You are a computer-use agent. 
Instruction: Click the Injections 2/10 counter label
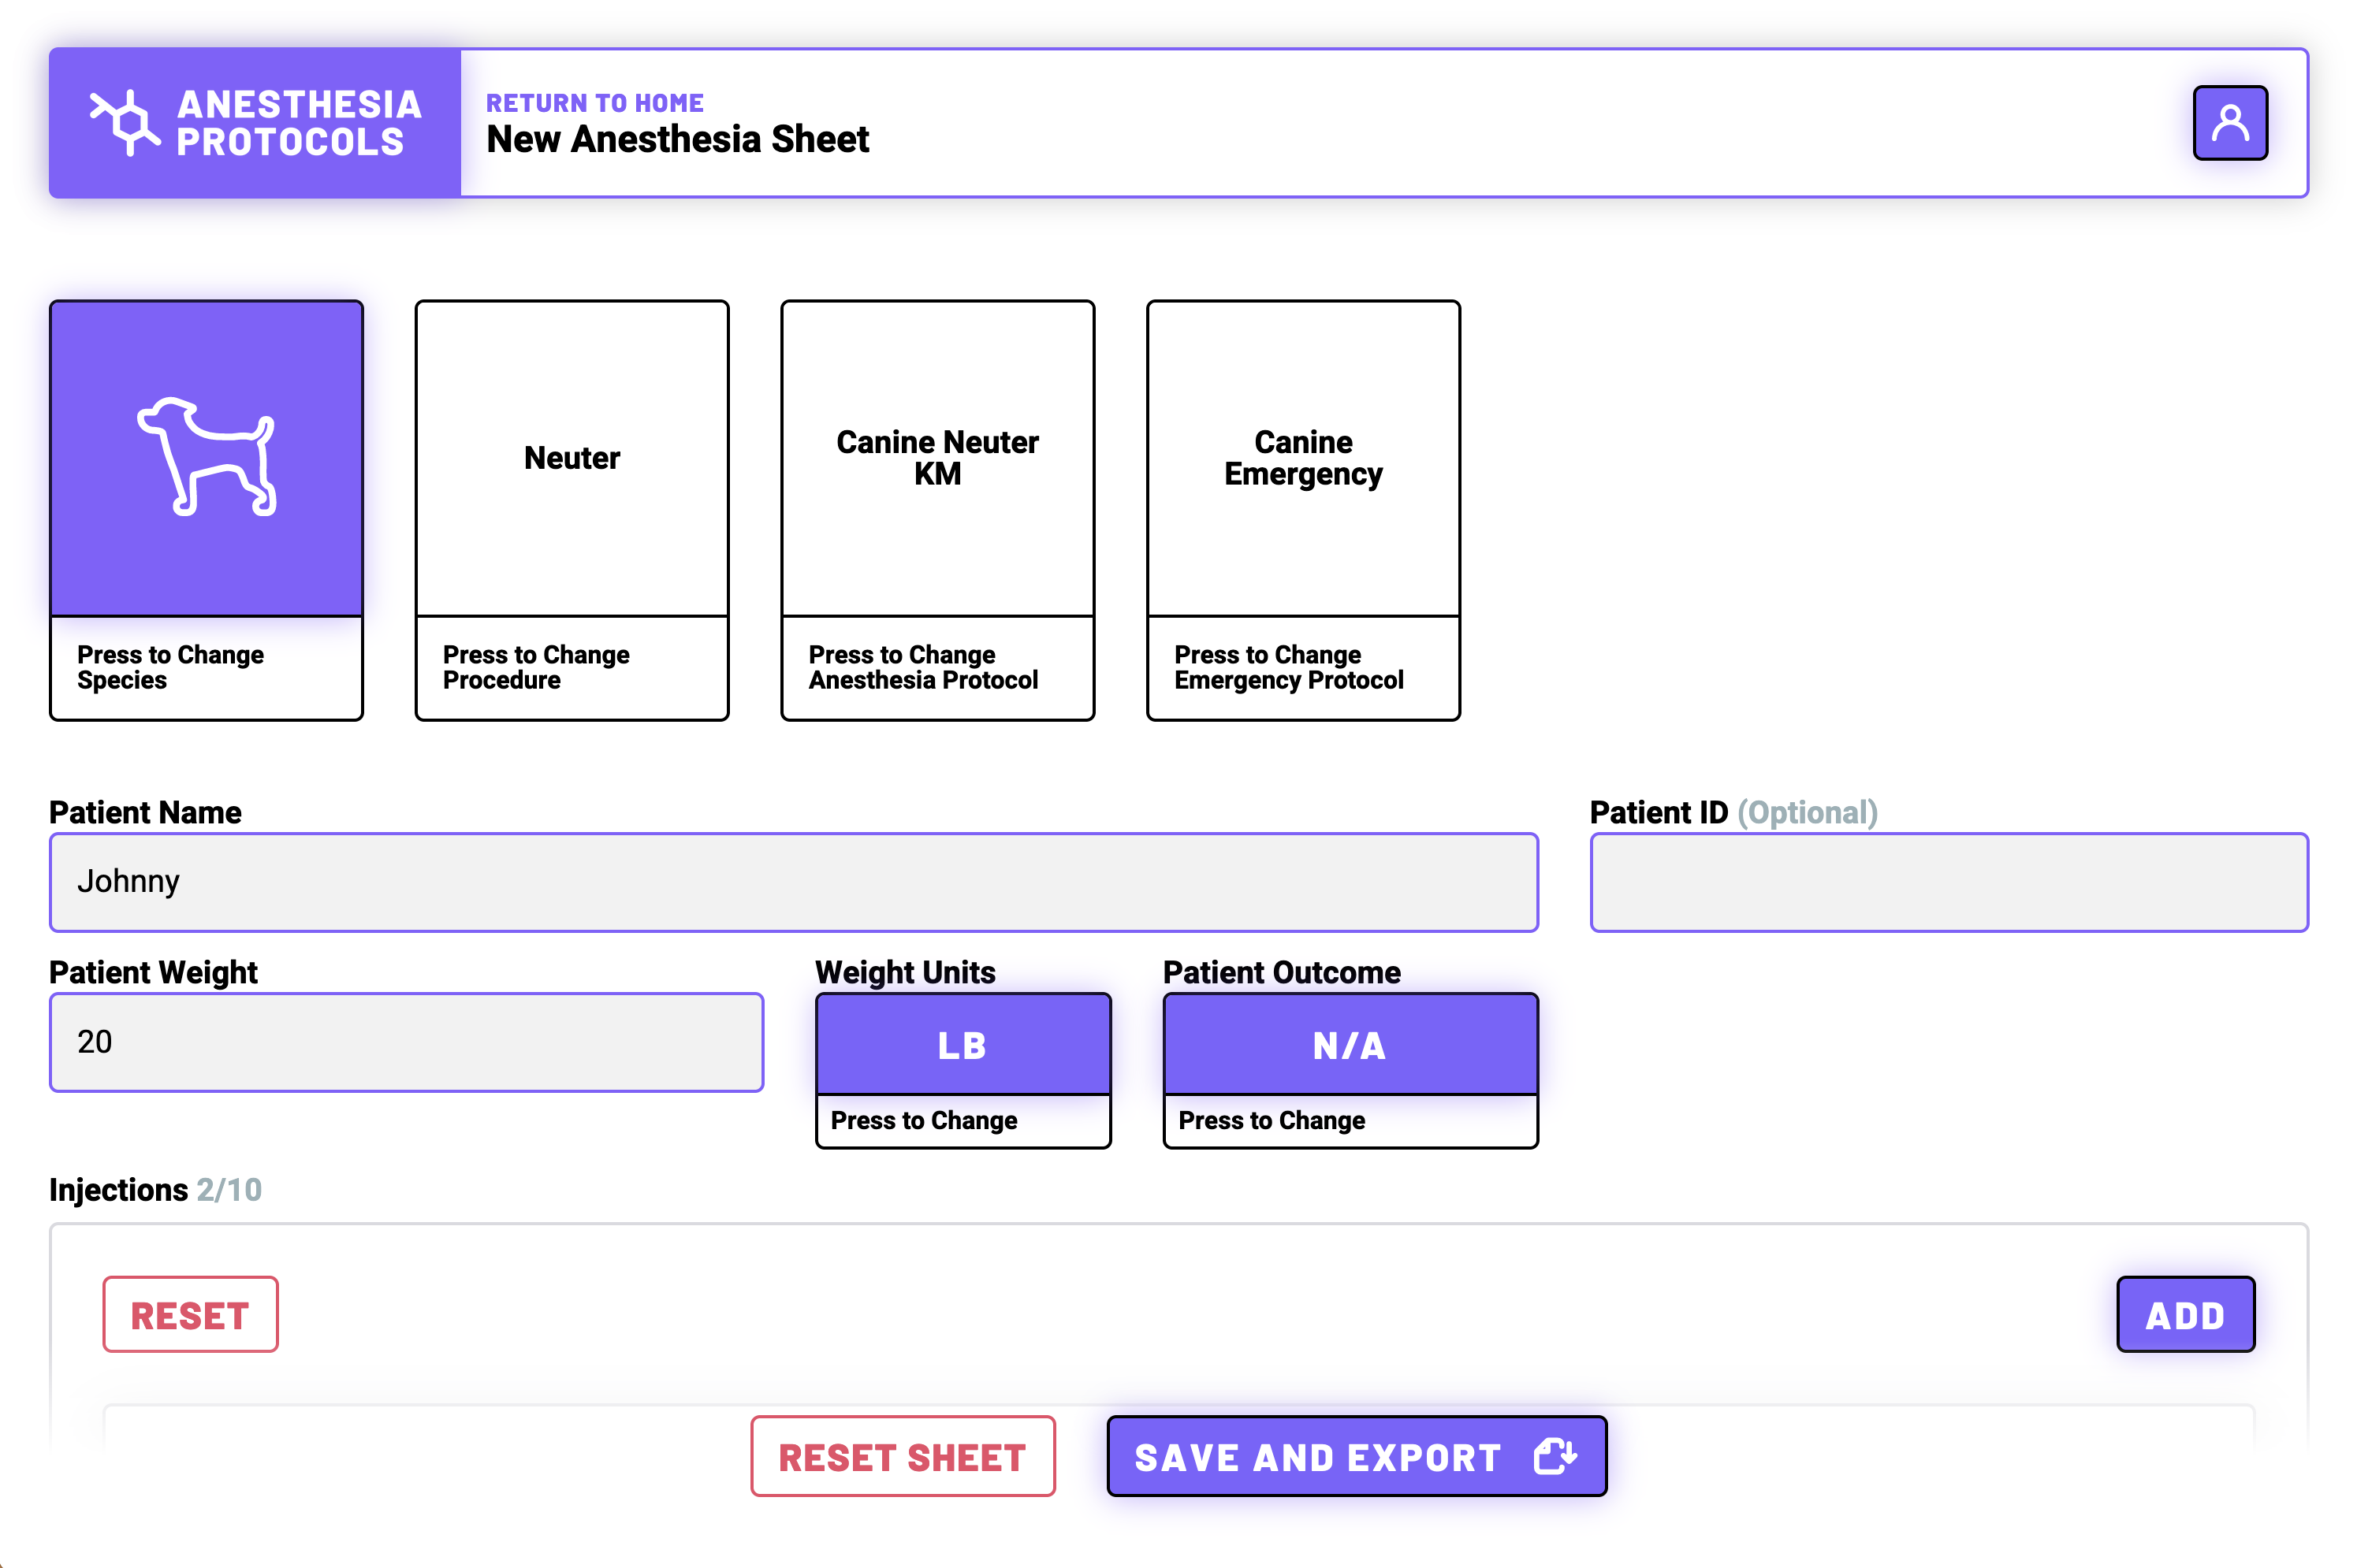(x=155, y=1189)
